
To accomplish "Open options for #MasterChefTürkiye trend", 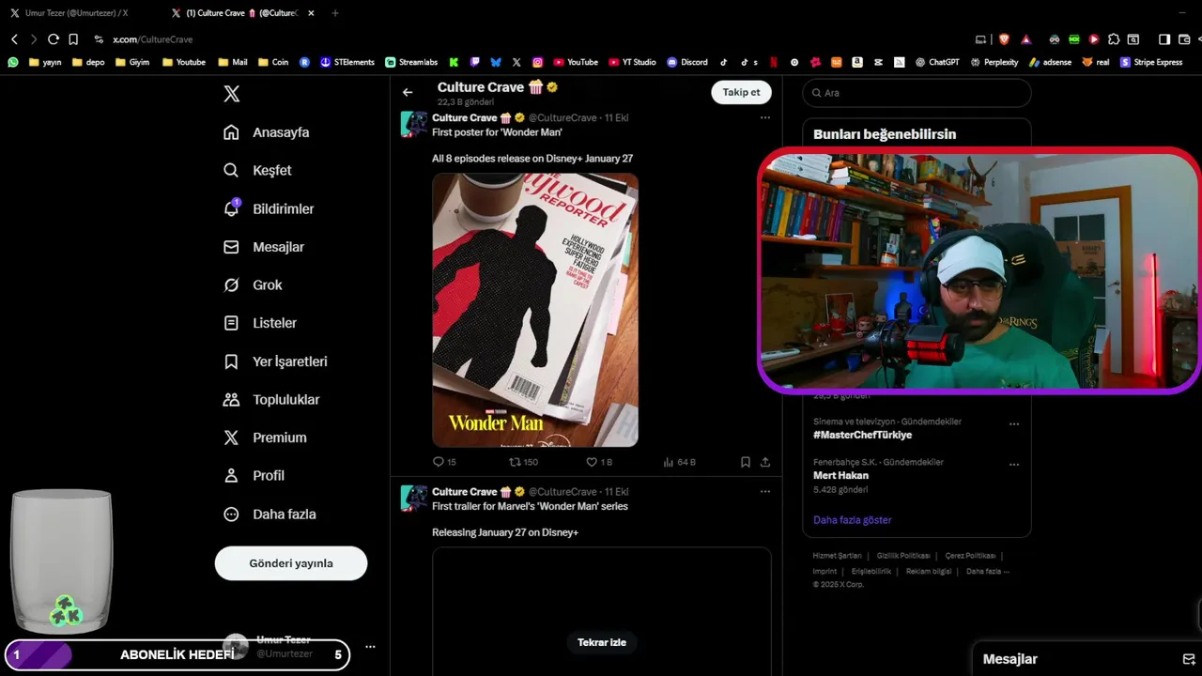I will 1014,424.
